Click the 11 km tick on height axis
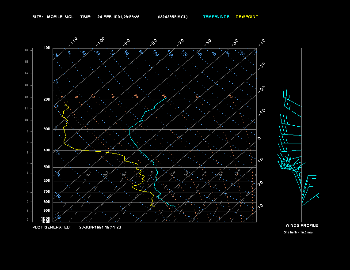 coord(27,109)
